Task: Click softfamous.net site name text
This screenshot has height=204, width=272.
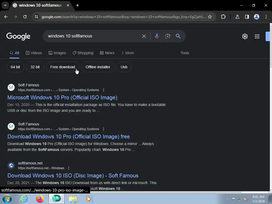Action: pos(30,163)
